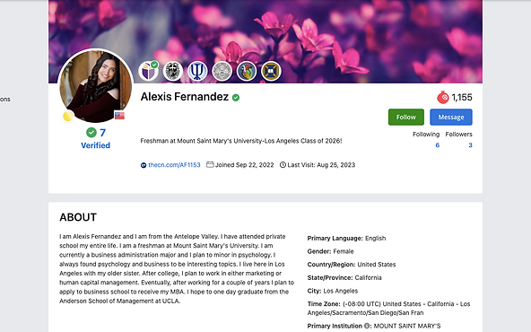Click the clock icon before Last Visit

click(283, 165)
